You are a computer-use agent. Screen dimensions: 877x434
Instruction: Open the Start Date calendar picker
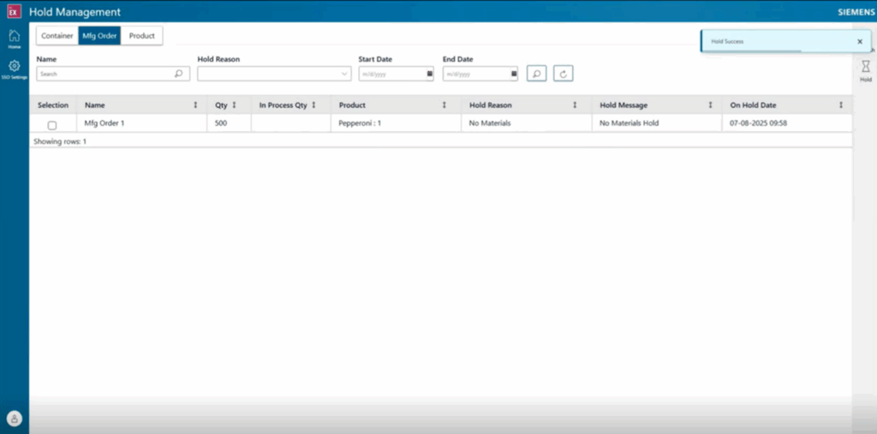coord(429,74)
